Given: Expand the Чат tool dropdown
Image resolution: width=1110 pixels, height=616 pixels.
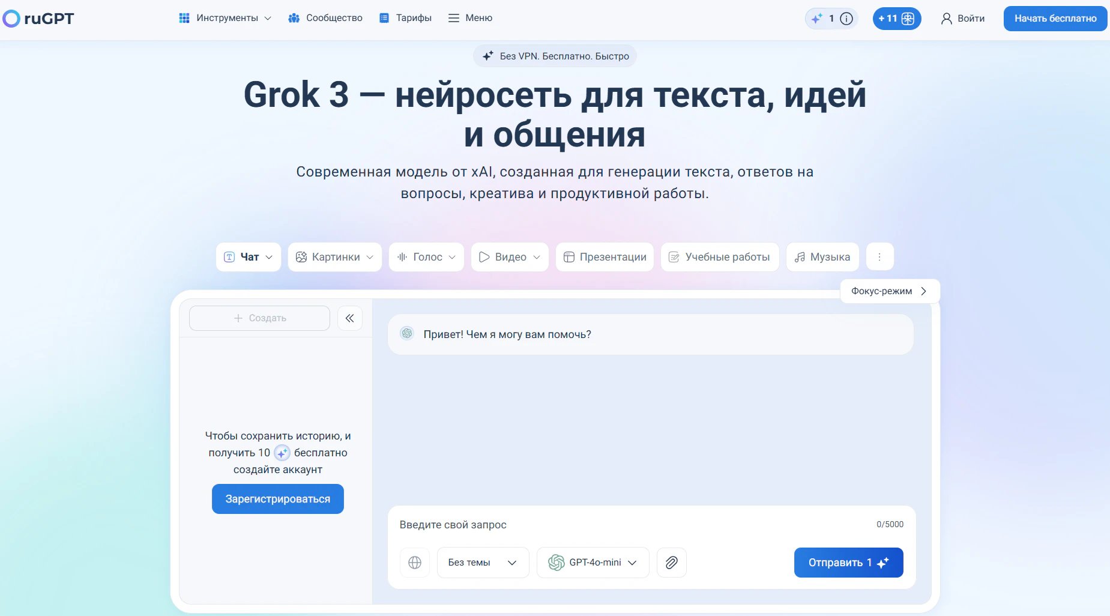Looking at the screenshot, I should pos(249,257).
